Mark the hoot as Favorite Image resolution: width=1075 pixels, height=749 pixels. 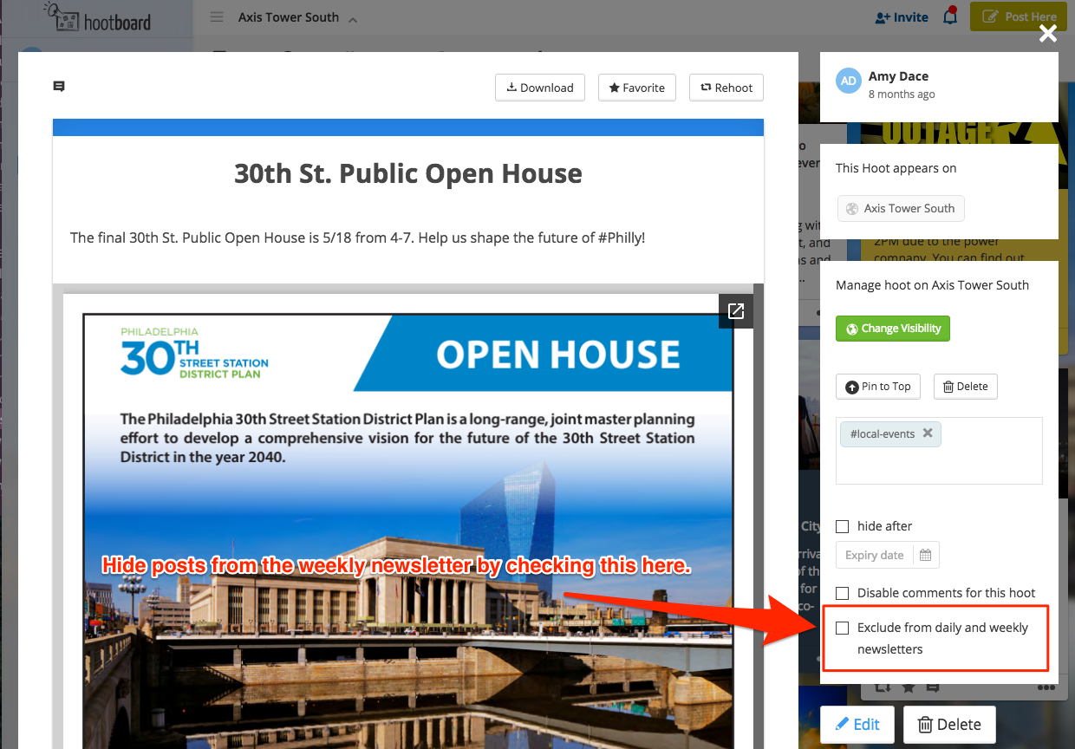(637, 88)
